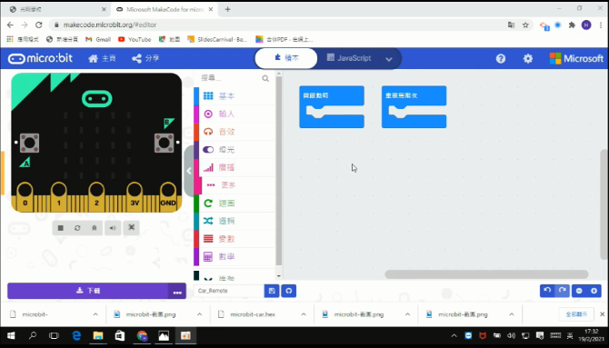Mute the simulator sound icon

point(113,228)
